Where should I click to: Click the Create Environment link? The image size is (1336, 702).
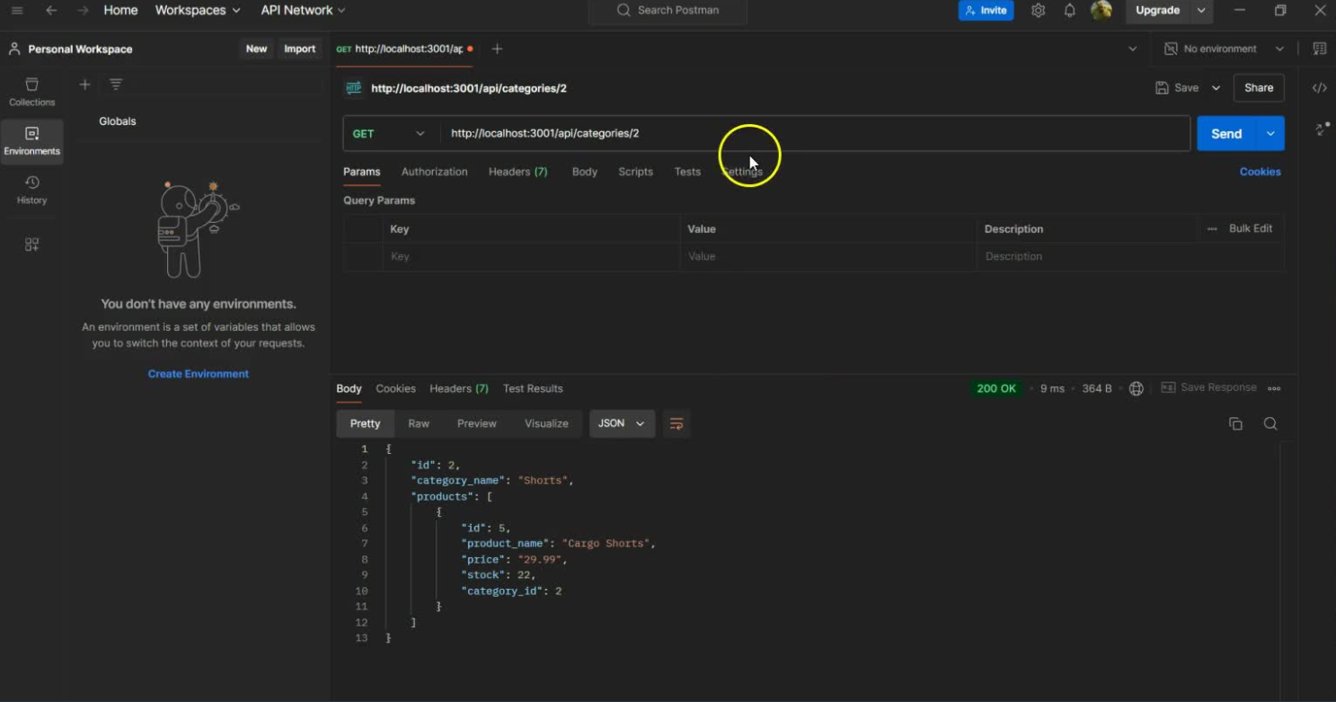pos(198,374)
